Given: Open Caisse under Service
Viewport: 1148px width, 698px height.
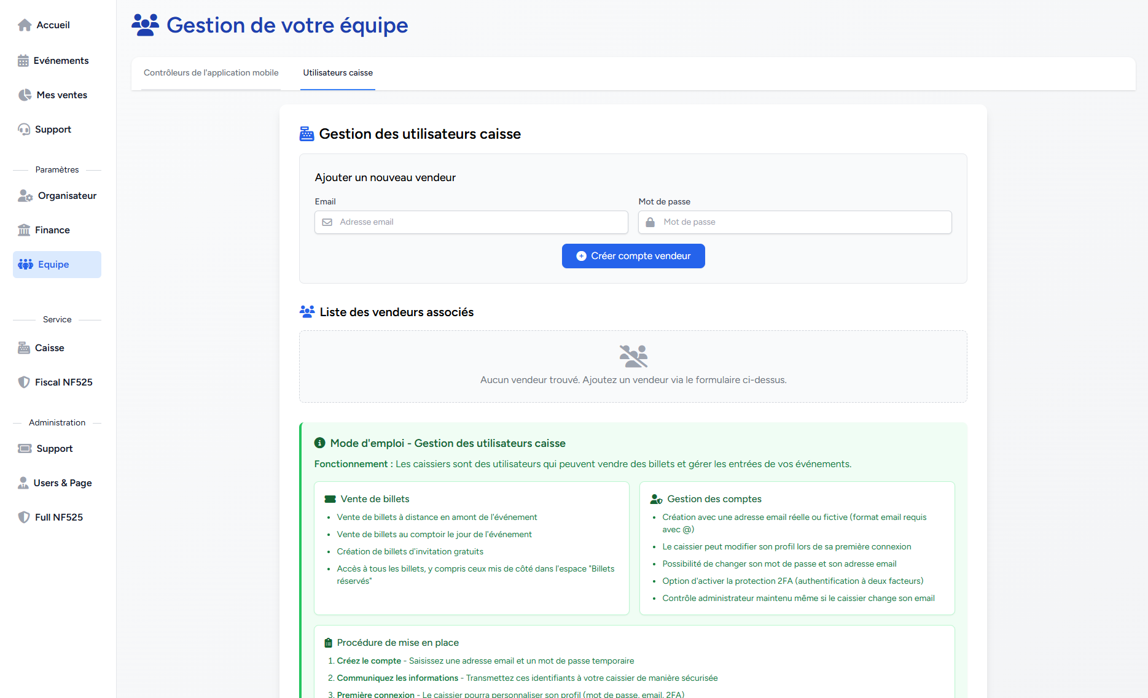Looking at the screenshot, I should 57,348.
